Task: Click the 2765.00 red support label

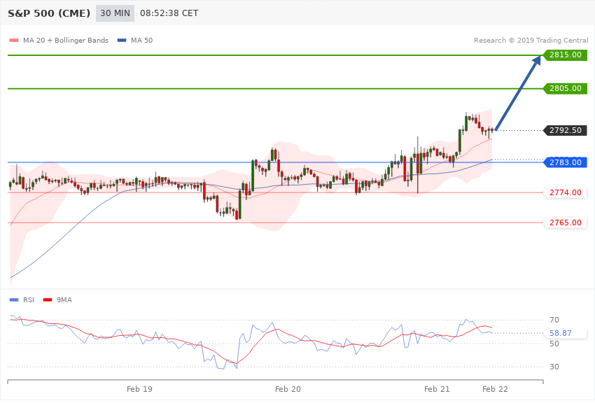Action: (566, 222)
